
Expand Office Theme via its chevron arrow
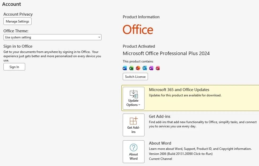[99, 37]
